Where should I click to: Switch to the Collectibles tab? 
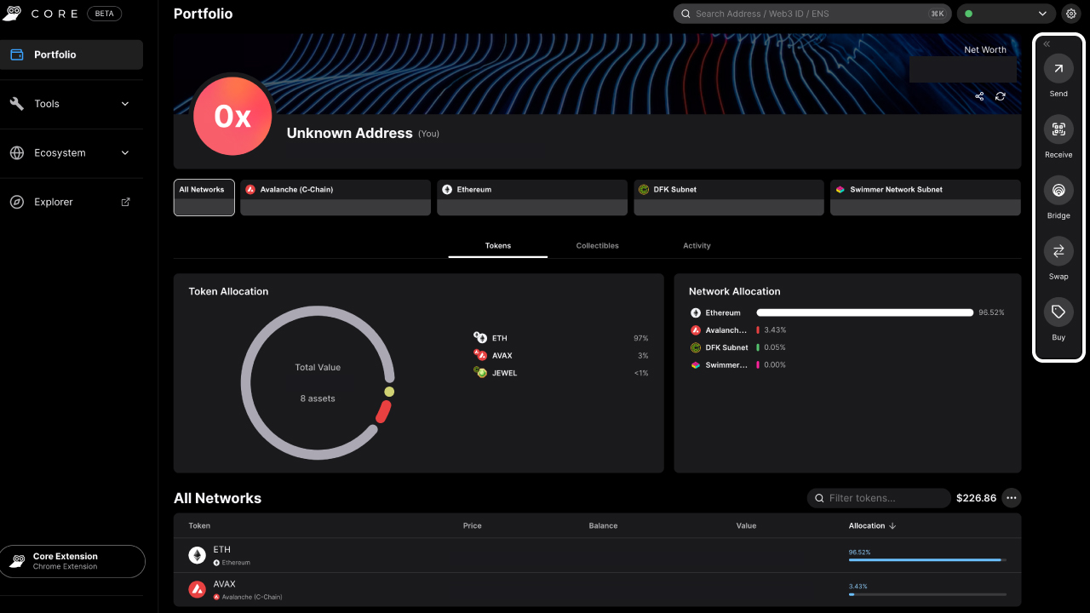tap(597, 245)
